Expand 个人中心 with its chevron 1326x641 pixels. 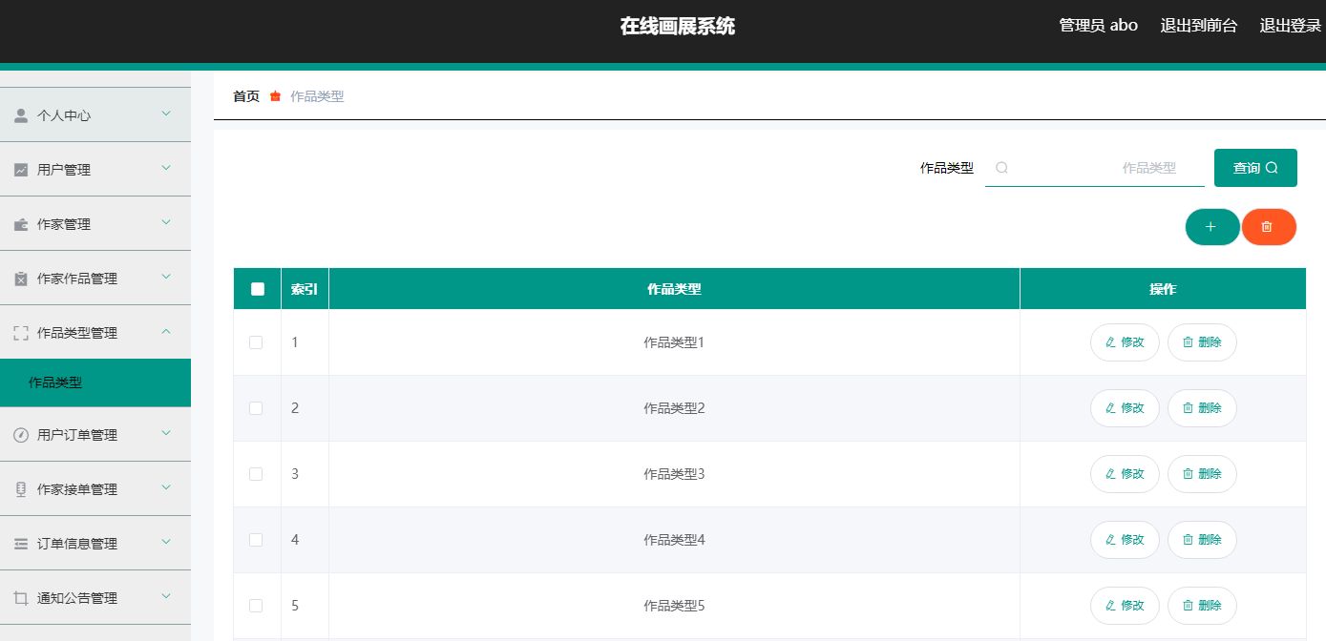166,114
